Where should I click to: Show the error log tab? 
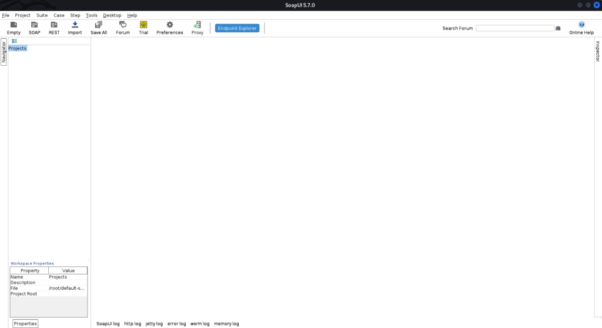[176, 324]
